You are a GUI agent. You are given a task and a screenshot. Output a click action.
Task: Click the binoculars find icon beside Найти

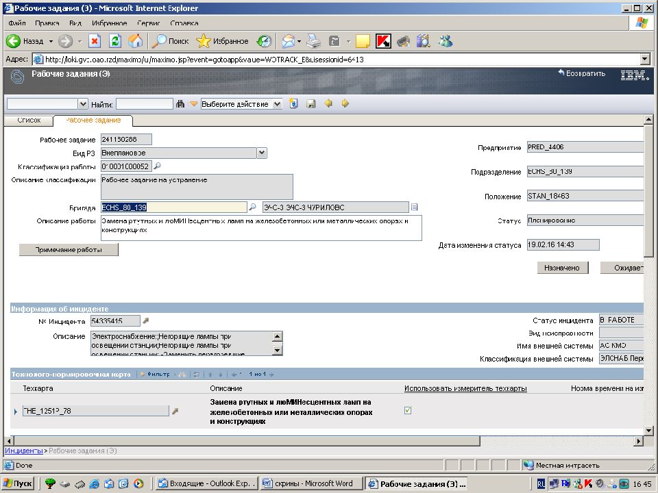pos(180,103)
